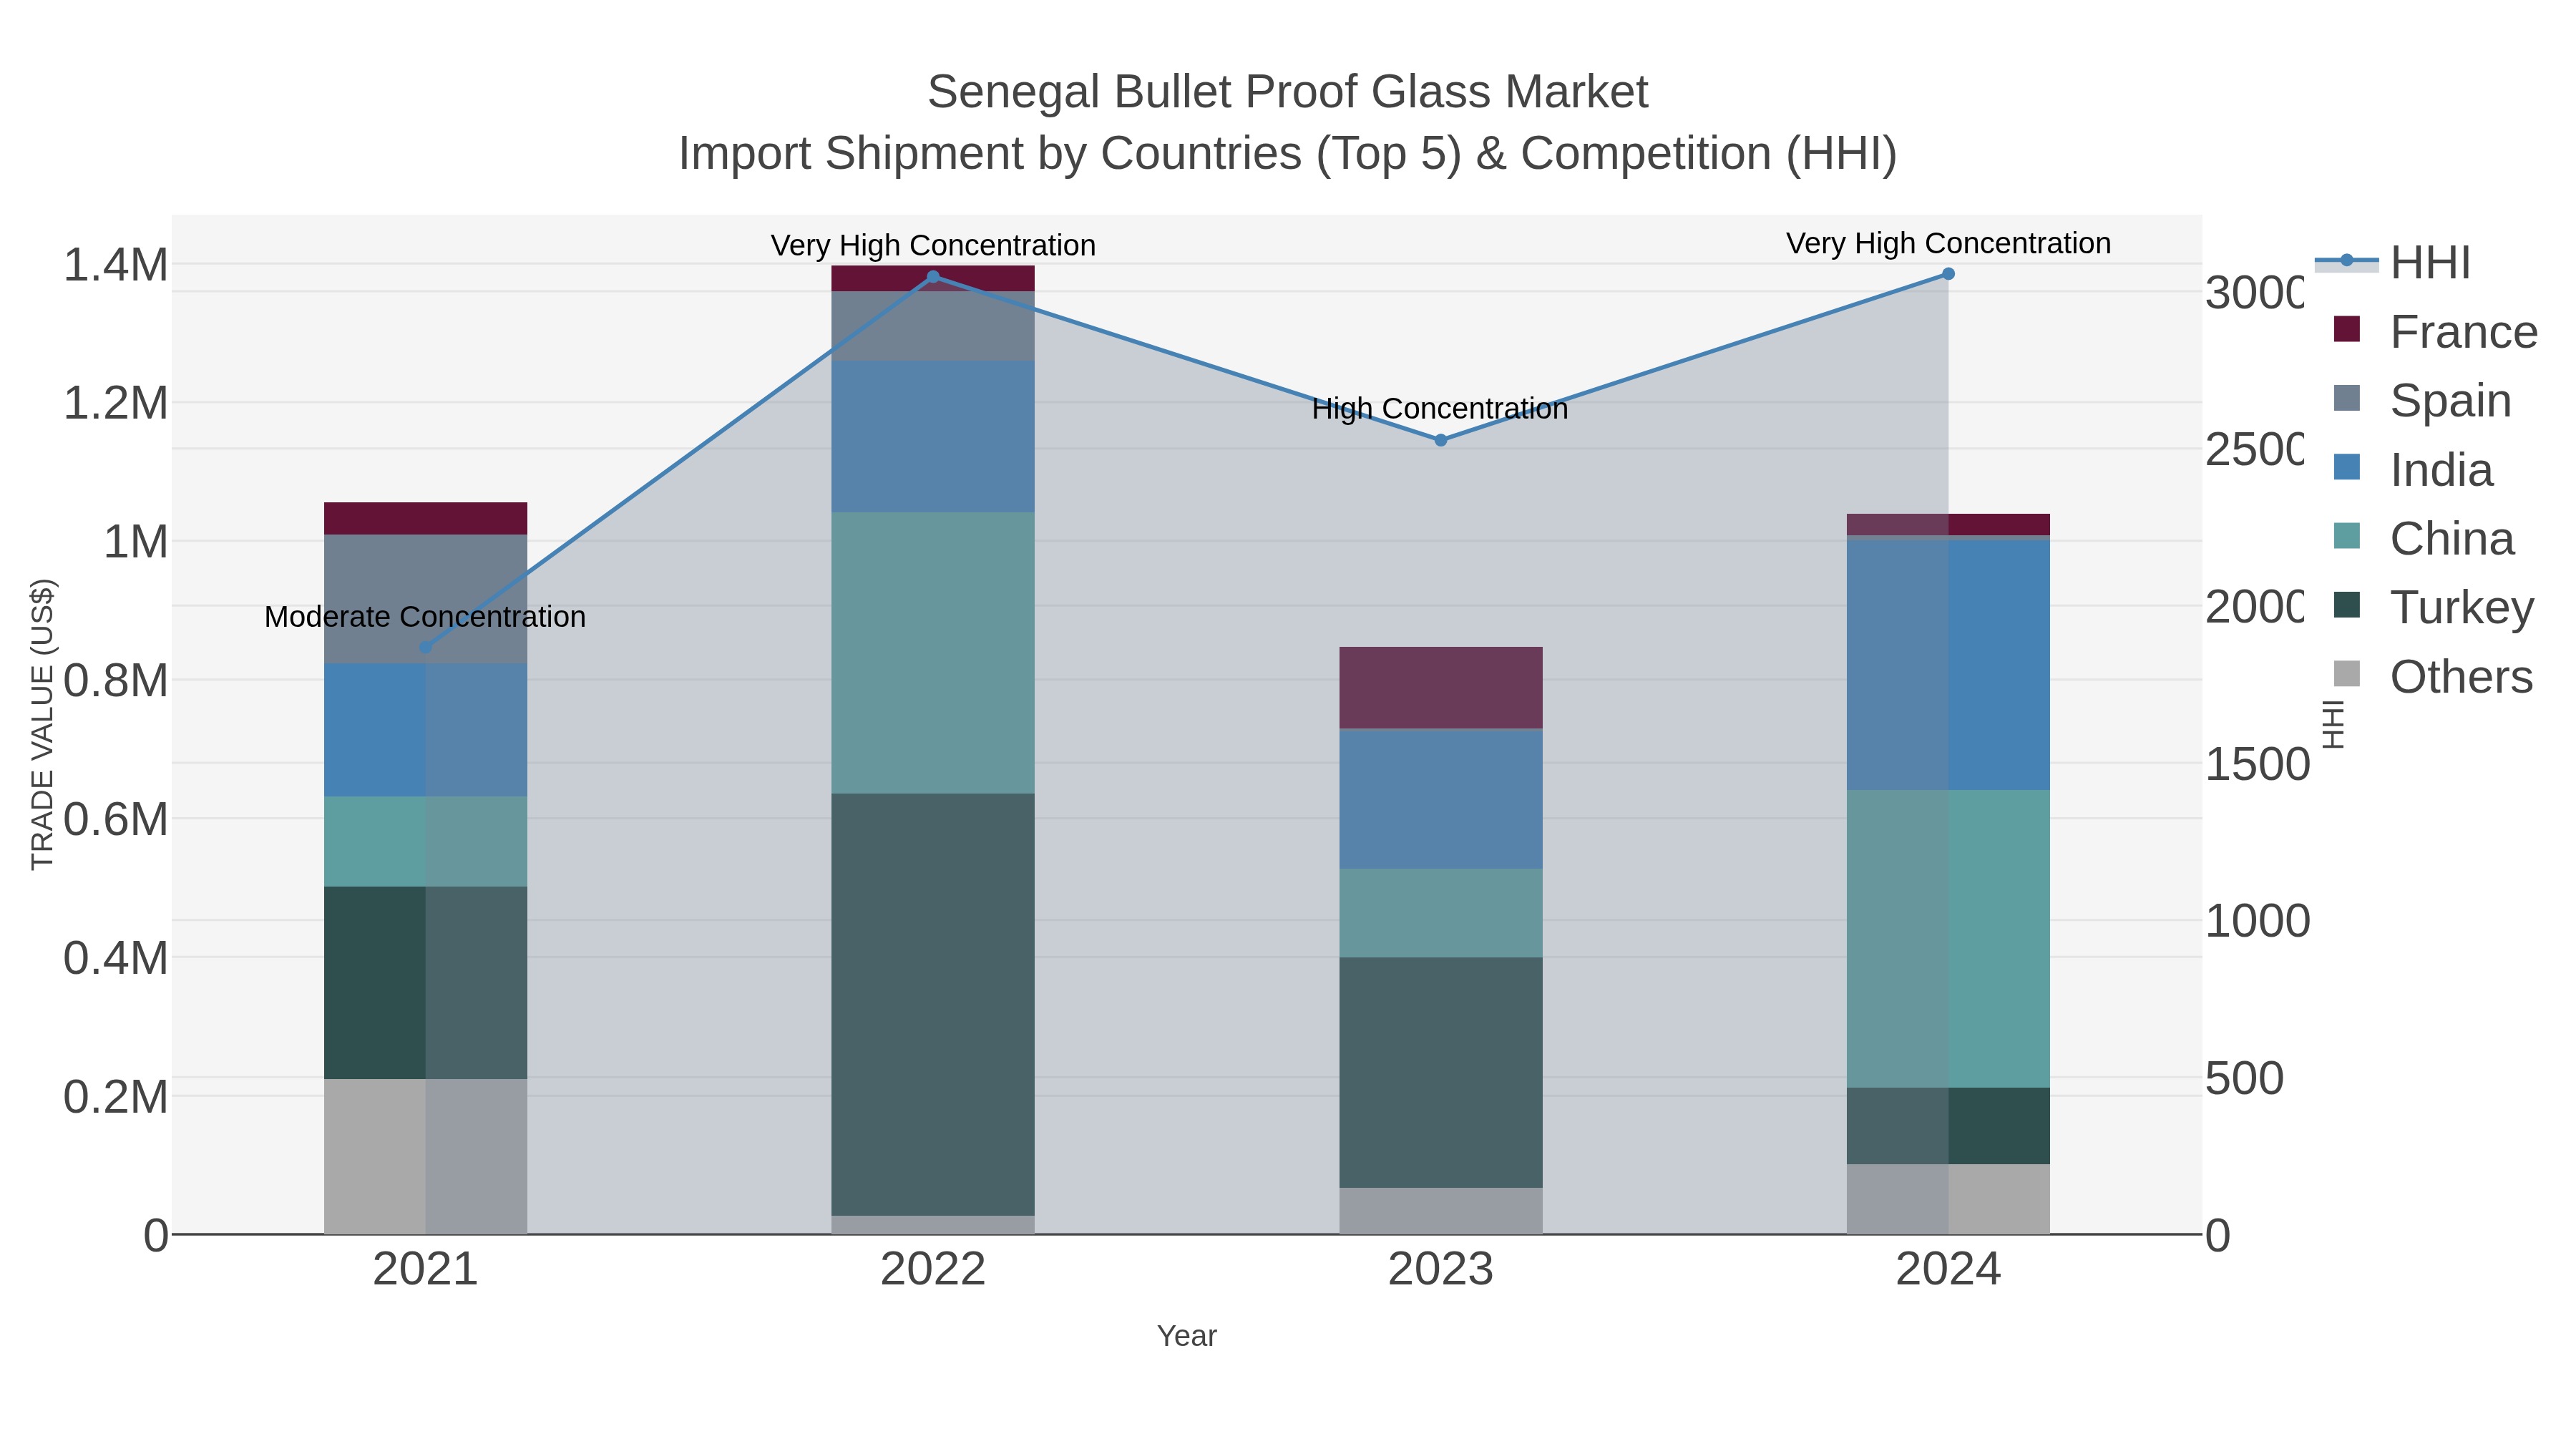Select the 2023 France bar segment
Image resolution: width=2576 pixels, height=1449 pixels.
1441,688
